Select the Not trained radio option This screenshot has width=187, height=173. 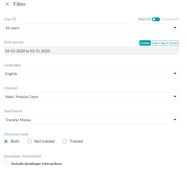pos(30,141)
